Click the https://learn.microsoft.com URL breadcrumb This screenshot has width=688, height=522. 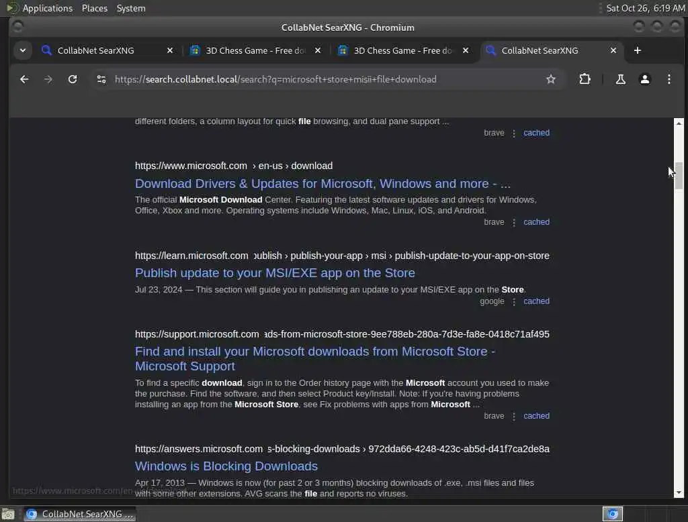coord(342,256)
